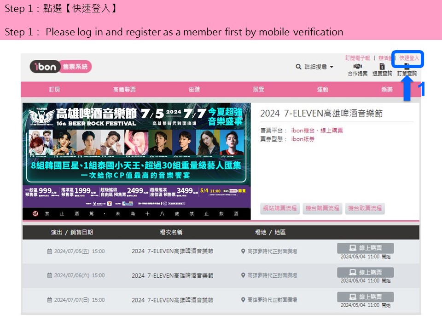
Task: Click the ibon機台、線上購票 platform text
Action: [x=317, y=130]
